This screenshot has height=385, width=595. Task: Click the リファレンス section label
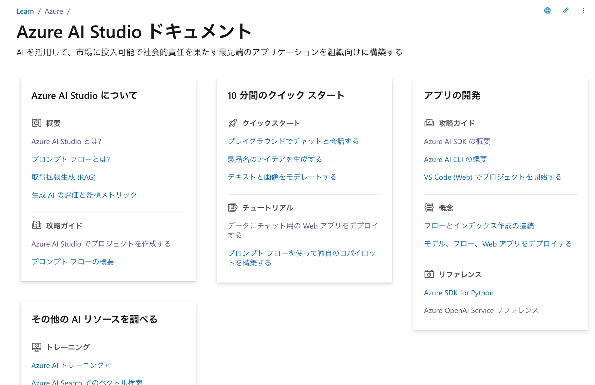[460, 274]
